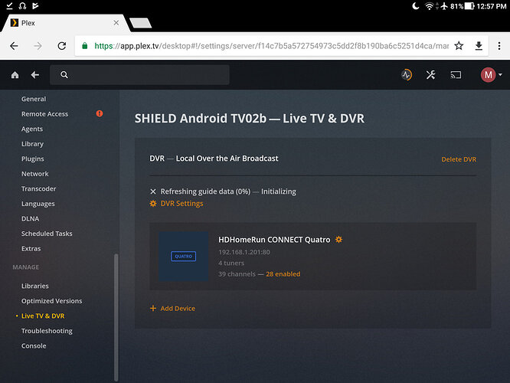Open Troubleshooting page
This screenshot has width=510, height=383.
coord(47,331)
